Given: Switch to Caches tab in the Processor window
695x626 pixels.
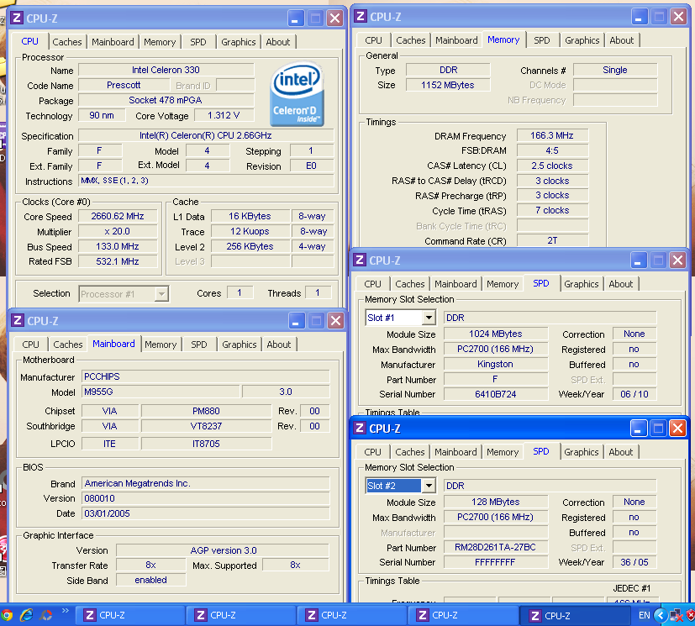Looking at the screenshot, I should point(67,42).
